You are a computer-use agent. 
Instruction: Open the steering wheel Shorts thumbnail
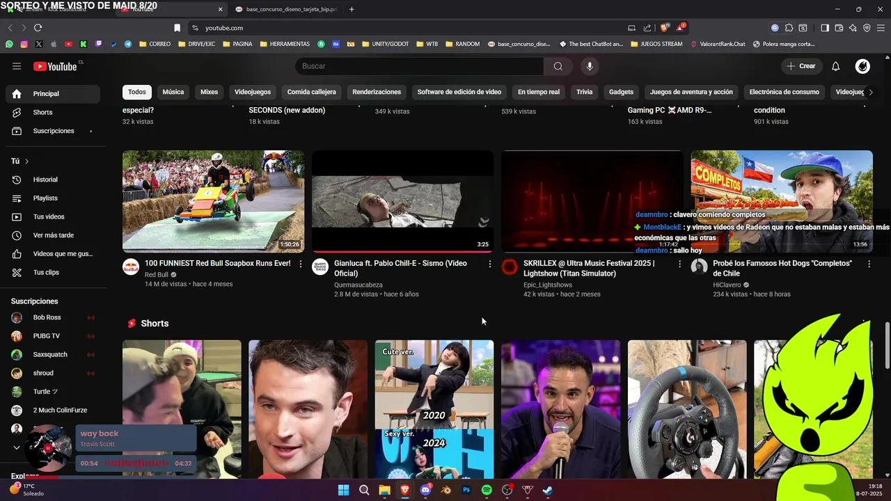[687, 409]
